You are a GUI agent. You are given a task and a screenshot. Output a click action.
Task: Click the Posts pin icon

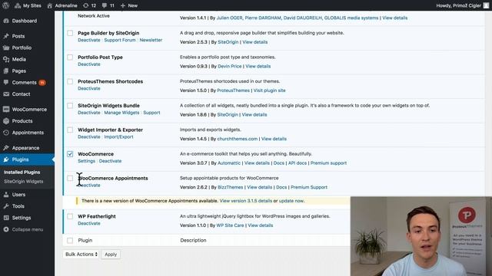pos(6,36)
